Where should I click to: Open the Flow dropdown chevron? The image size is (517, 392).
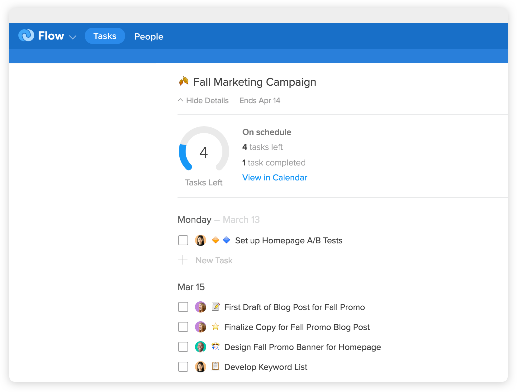coord(73,37)
